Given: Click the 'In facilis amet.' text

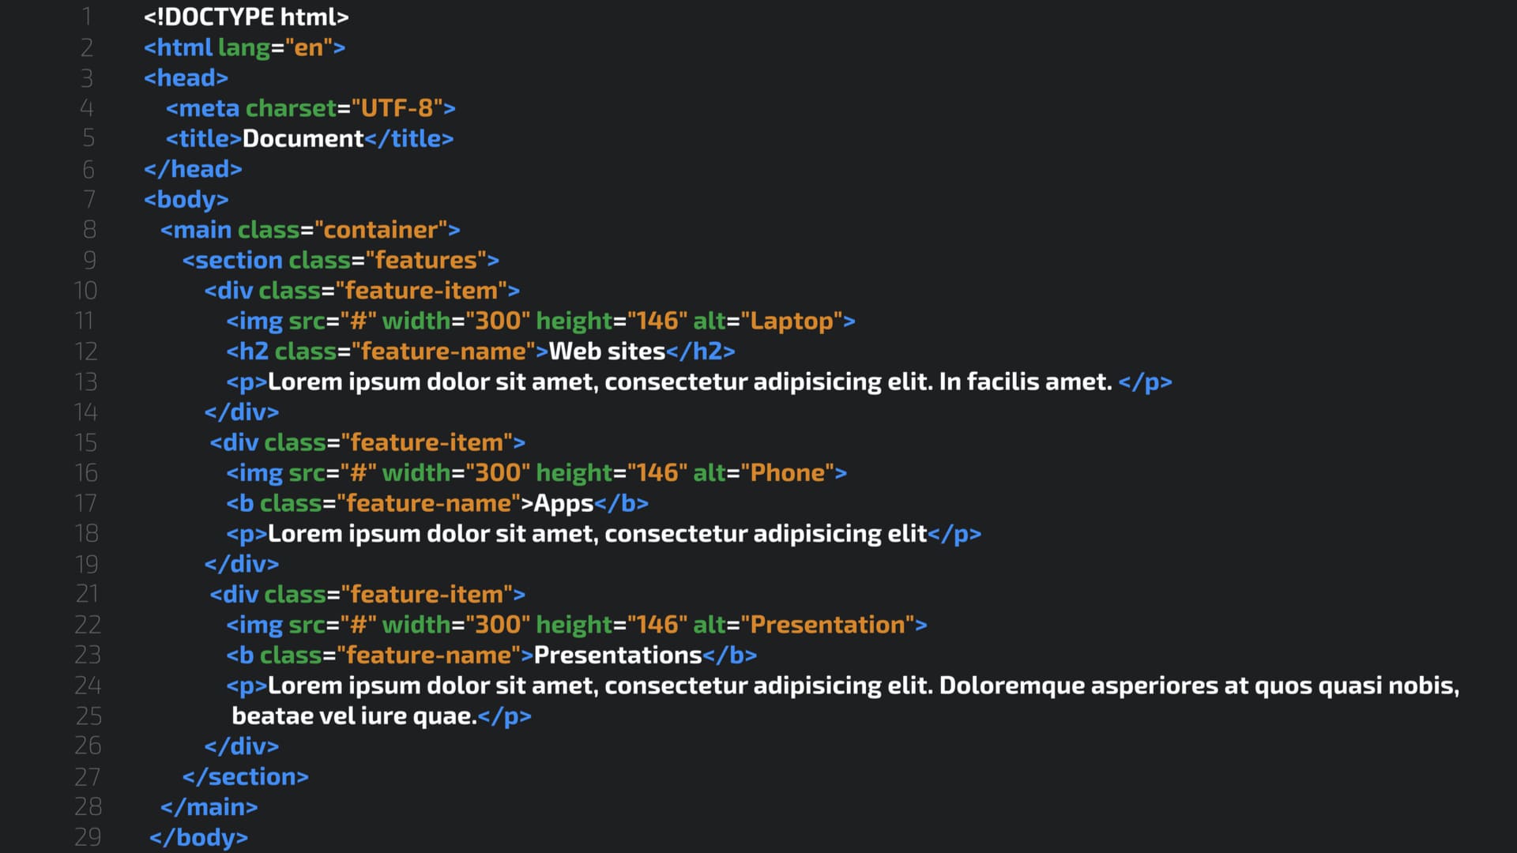Looking at the screenshot, I should click(1025, 382).
